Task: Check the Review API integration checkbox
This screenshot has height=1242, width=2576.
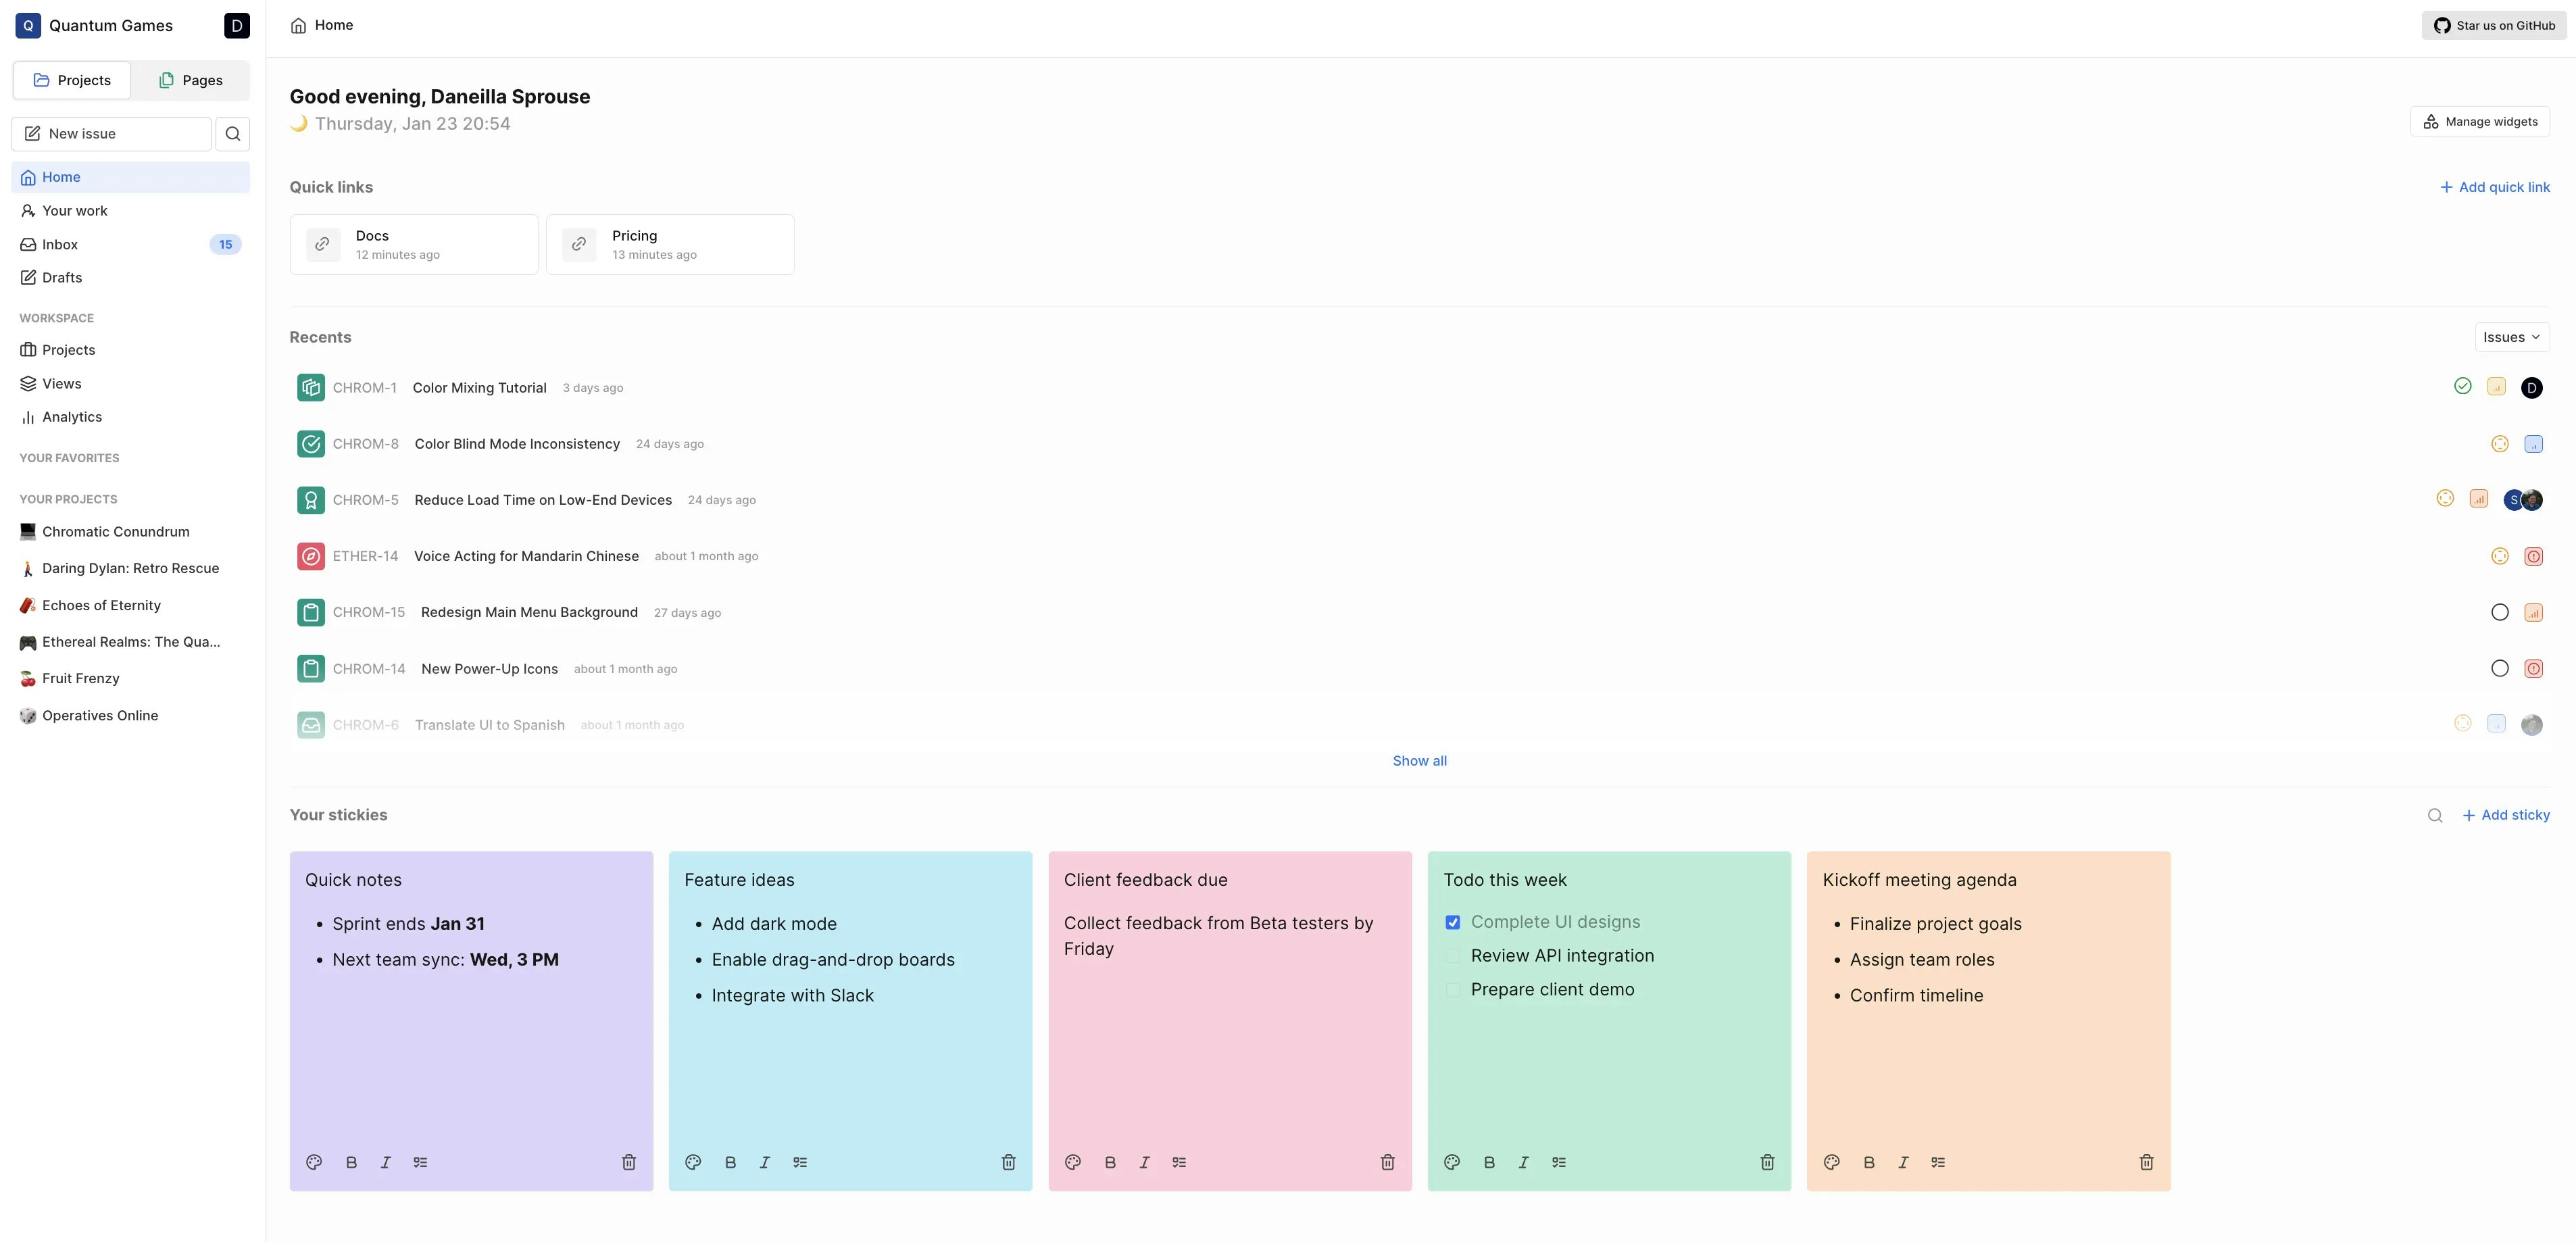Action: click(x=1452, y=956)
